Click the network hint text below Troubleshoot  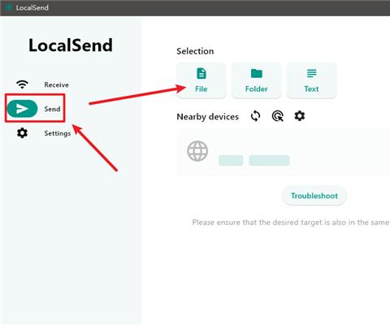coord(291,223)
